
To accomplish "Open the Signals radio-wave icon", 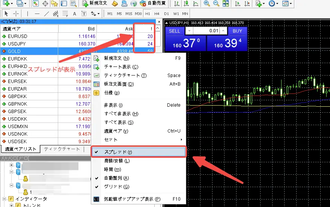I will pos(134,3).
